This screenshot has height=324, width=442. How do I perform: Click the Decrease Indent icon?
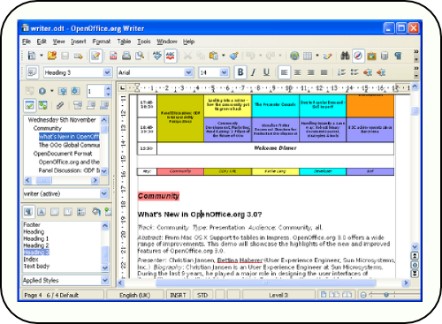(368, 72)
